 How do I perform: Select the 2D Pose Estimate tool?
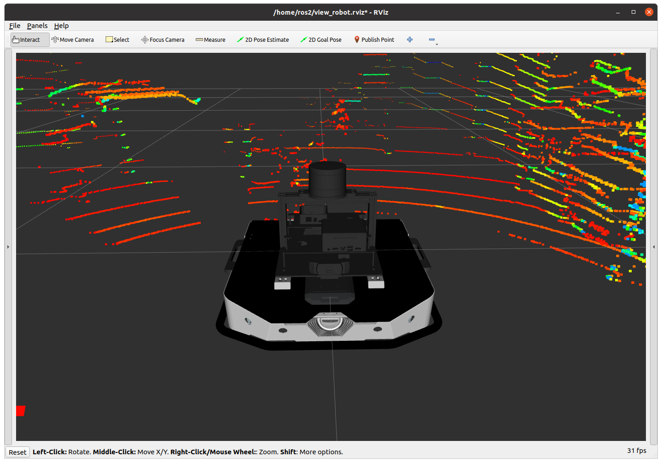(x=263, y=40)
